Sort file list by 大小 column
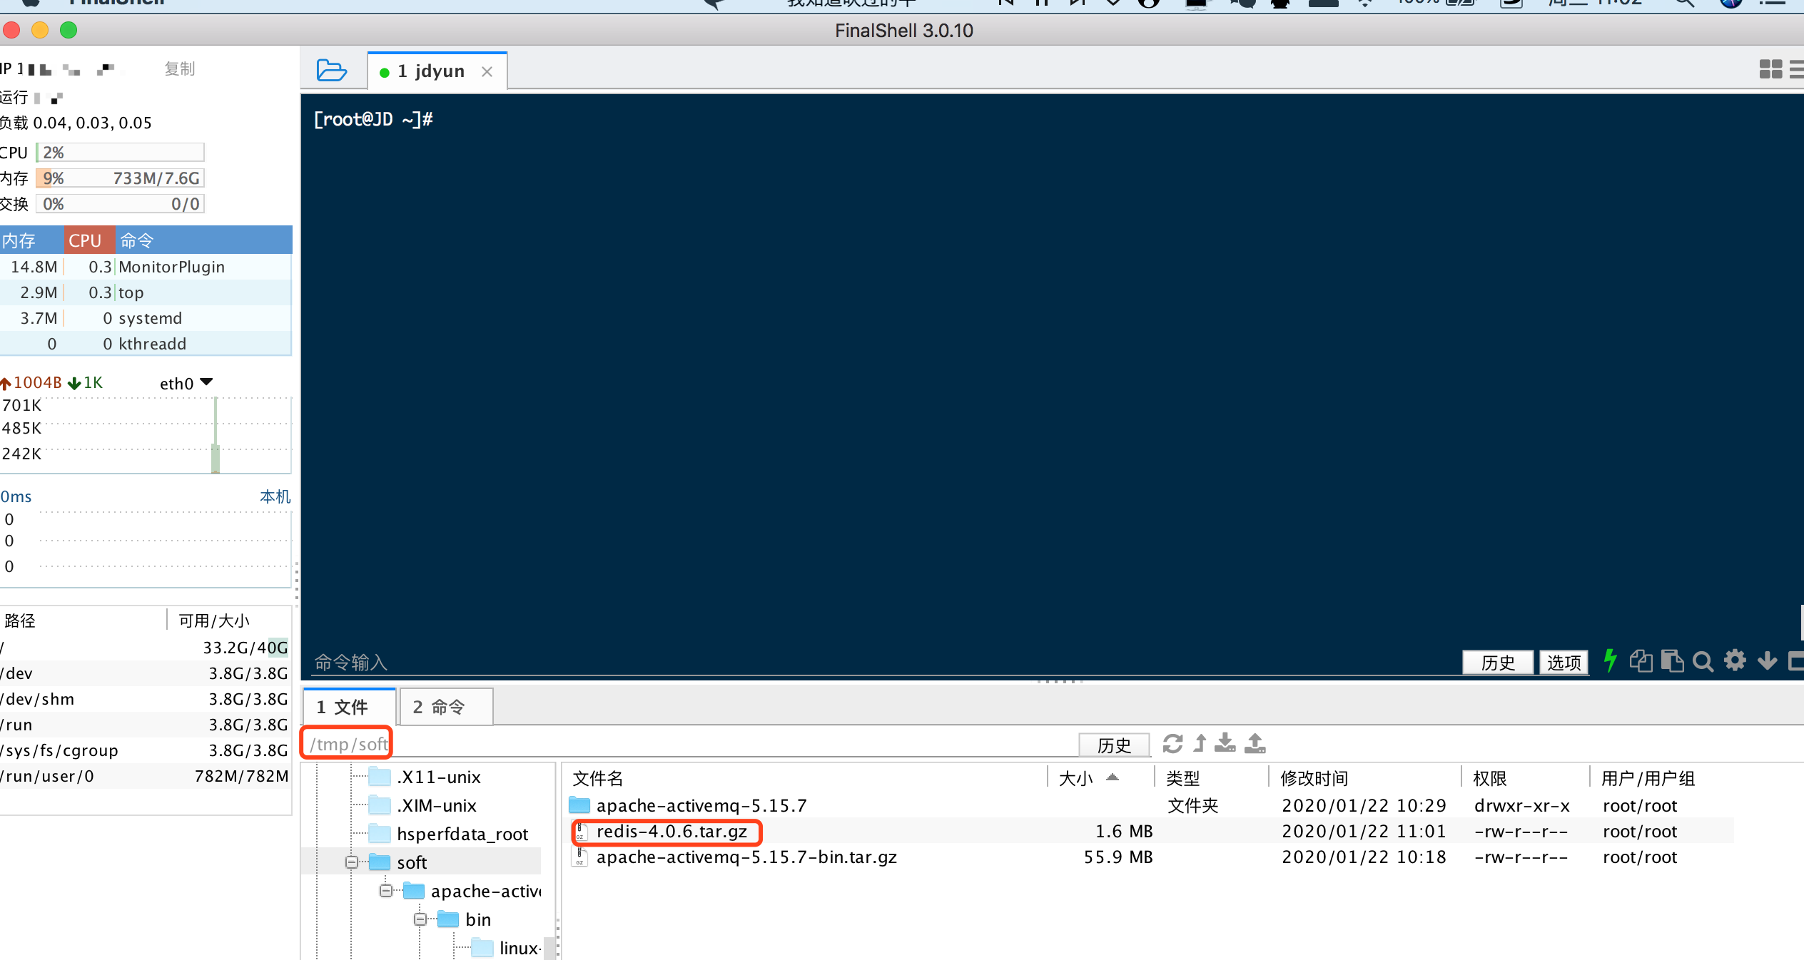This screenshot has height=960, width=1804. tap(1076, 778)
